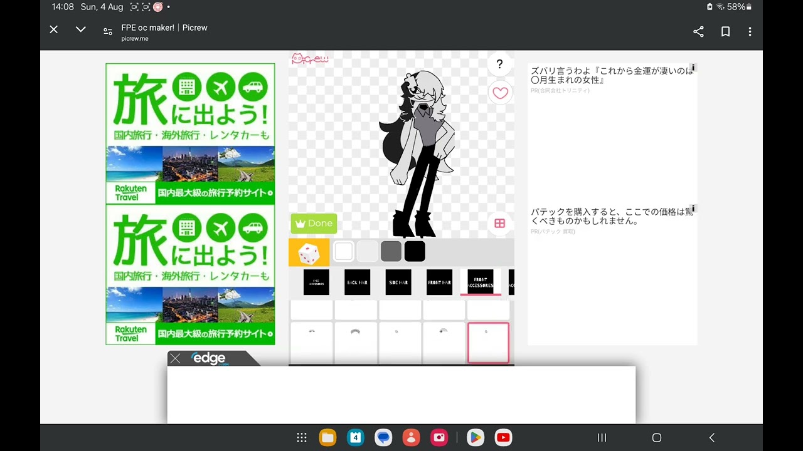Share the Picrew page
The height and width of the screenshot is (451, 803).
[x=698, y=31]
